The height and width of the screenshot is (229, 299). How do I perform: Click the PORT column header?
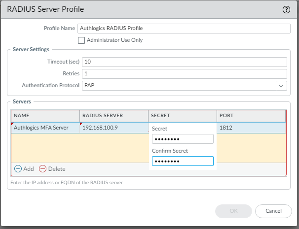[251, 116]
